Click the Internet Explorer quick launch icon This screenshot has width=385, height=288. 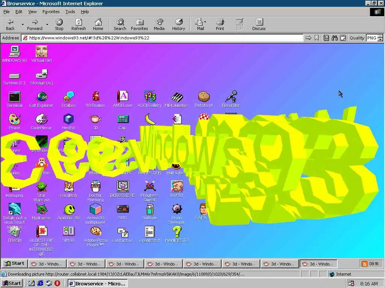(x=40, y=283)
